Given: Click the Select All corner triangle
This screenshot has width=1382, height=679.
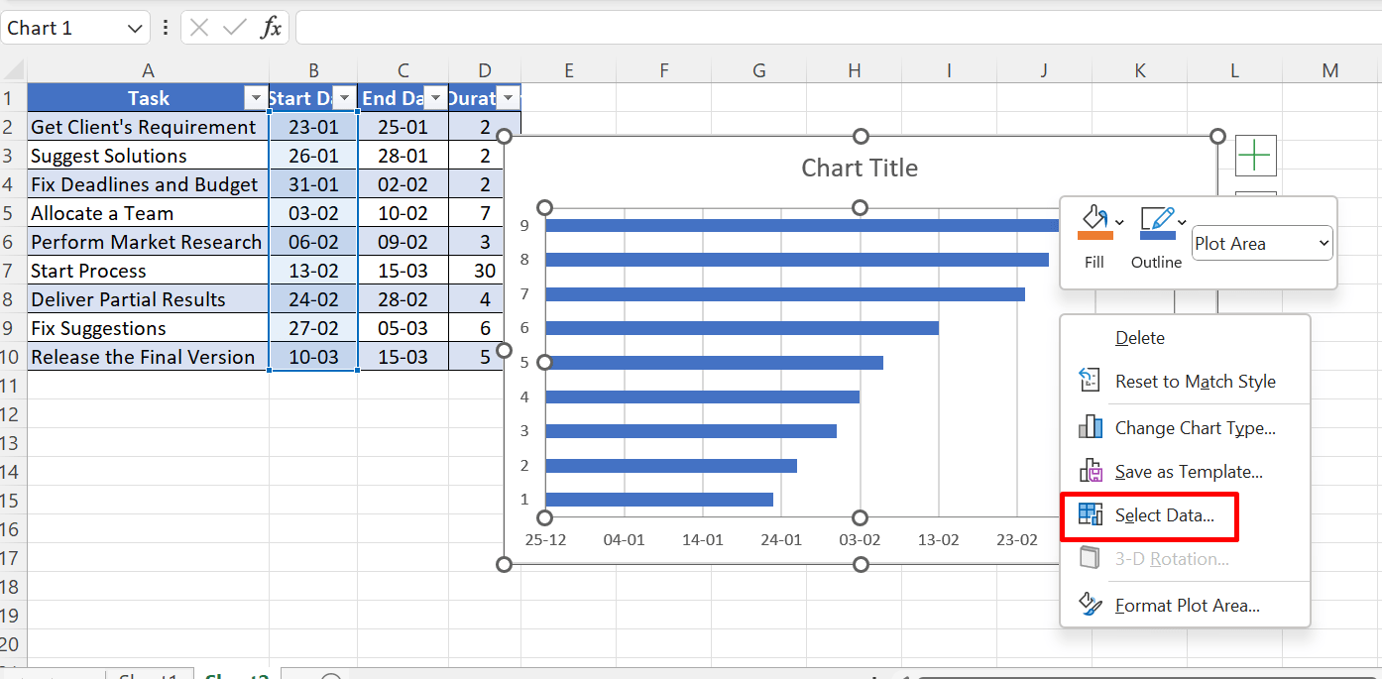Looking at the screenshot, I should [x=14, y=70].
